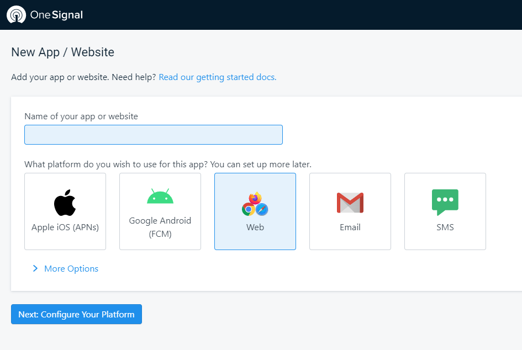This screenshot has height=350, width=522.
Task: Choose the Email platform card
Action: click(x=350, y=211)
